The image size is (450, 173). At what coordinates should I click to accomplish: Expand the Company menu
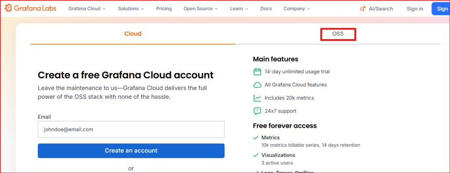tap(297, 9)
